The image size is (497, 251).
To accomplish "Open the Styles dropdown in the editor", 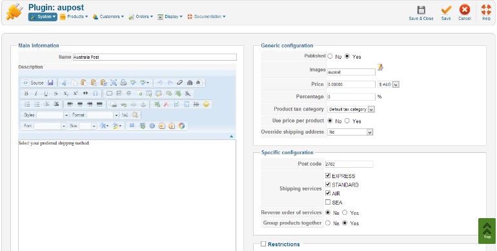I will [x=53, y=115].
